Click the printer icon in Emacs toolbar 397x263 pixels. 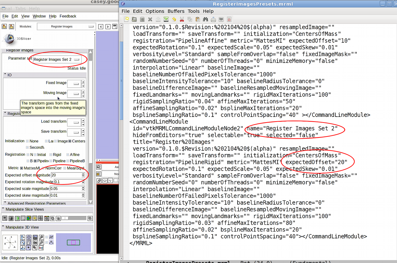[213, 20]
